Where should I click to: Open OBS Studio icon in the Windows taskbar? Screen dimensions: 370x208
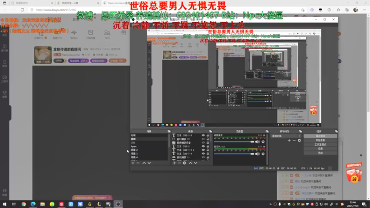coord(118,204)
